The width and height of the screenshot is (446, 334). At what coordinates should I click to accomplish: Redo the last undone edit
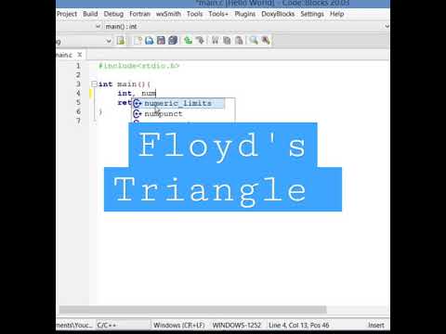(x=200, y=40)
